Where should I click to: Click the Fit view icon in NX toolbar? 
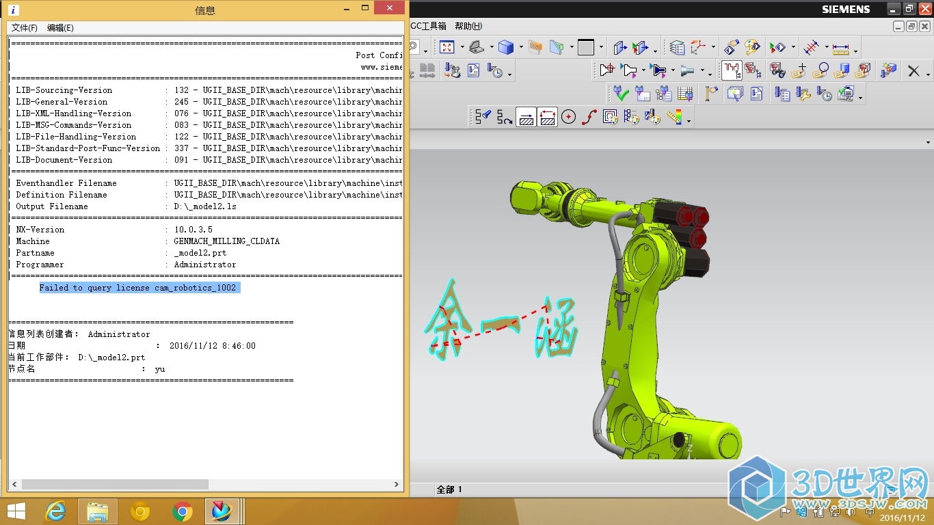click(447, 47)
